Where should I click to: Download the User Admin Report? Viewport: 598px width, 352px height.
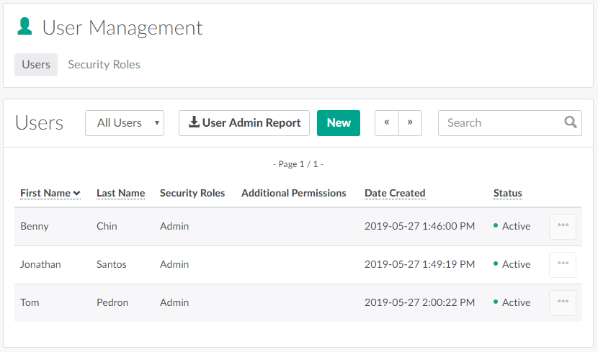(x=244, y=122)
